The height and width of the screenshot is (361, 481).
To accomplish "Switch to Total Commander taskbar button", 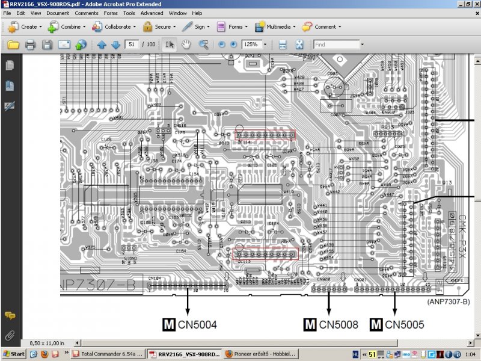I will pyautogui.click(x=108, y=354).
